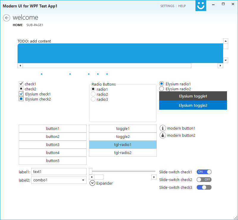Toggle the Elysium toggle2 button
This screenshot has width=238, height=220.
tap(193, 105)
